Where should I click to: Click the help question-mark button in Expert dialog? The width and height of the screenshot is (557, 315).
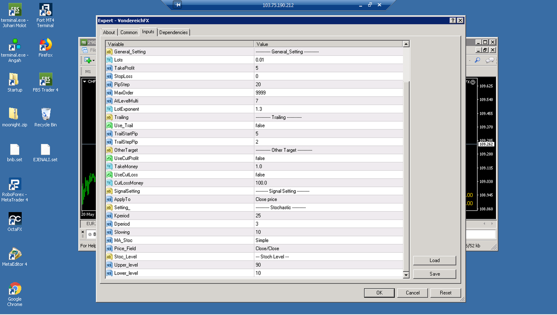[x=453, y=20]
